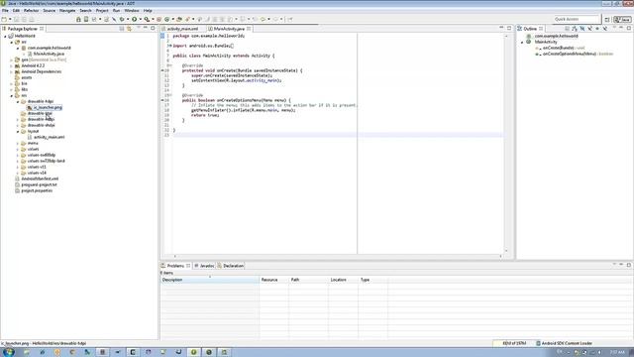Select the Outline view tab

pyautogui.click(x=530, y=29)
